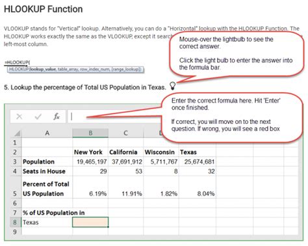The image size is (308, 246).
Task: Click the Texas column header cell
Action: coord(198,152)
